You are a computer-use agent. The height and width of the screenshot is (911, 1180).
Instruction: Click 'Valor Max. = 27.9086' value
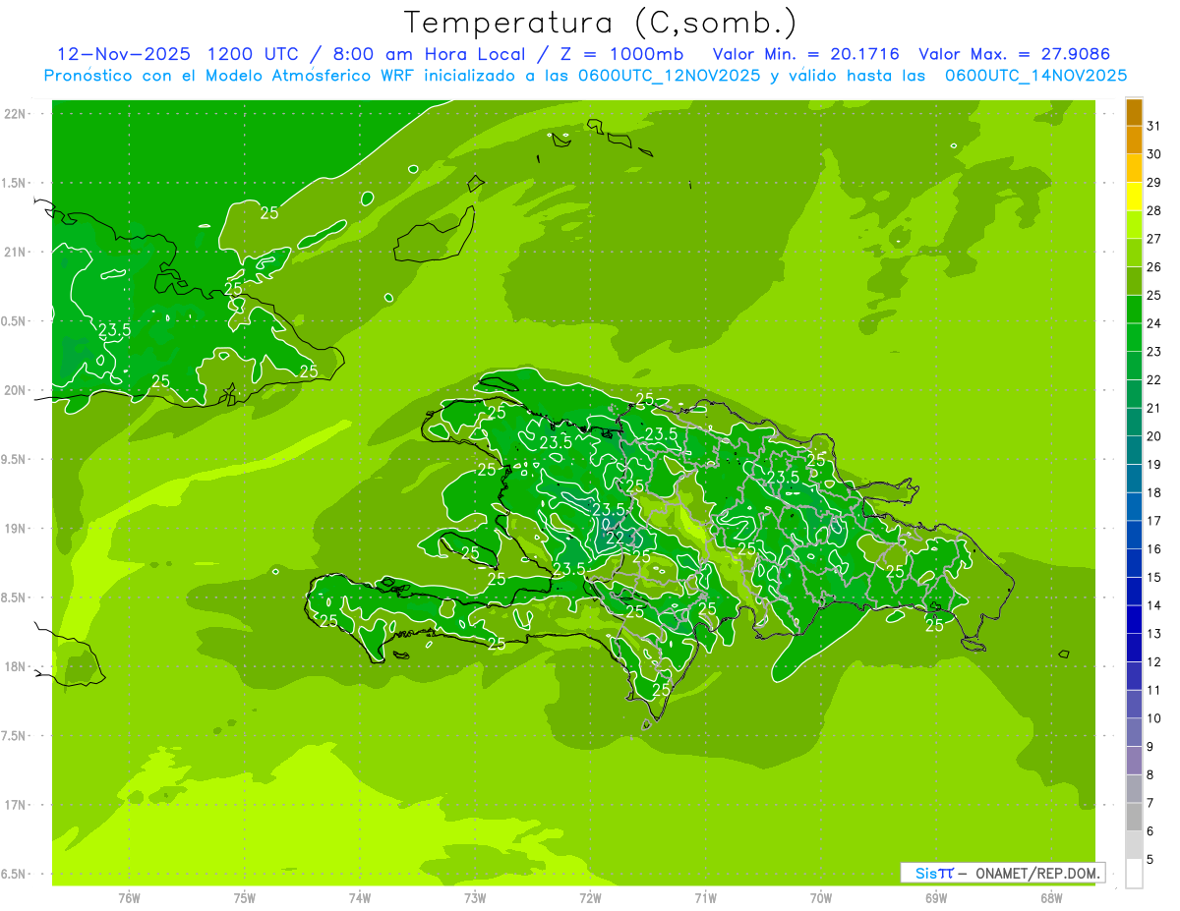click(1014, 54)
